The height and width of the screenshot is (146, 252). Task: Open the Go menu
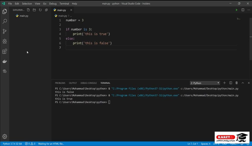[45, 4]
